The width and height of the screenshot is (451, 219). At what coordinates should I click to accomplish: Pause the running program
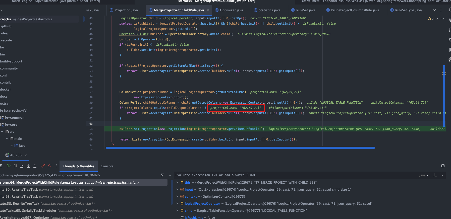pos(15,166)
